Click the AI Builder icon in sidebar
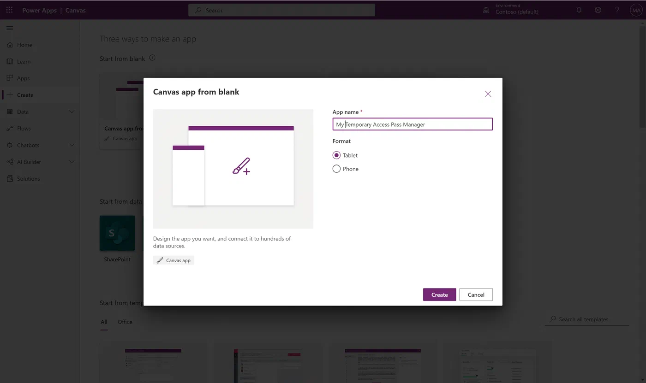 pyautogui.click(x=10, y=162)
